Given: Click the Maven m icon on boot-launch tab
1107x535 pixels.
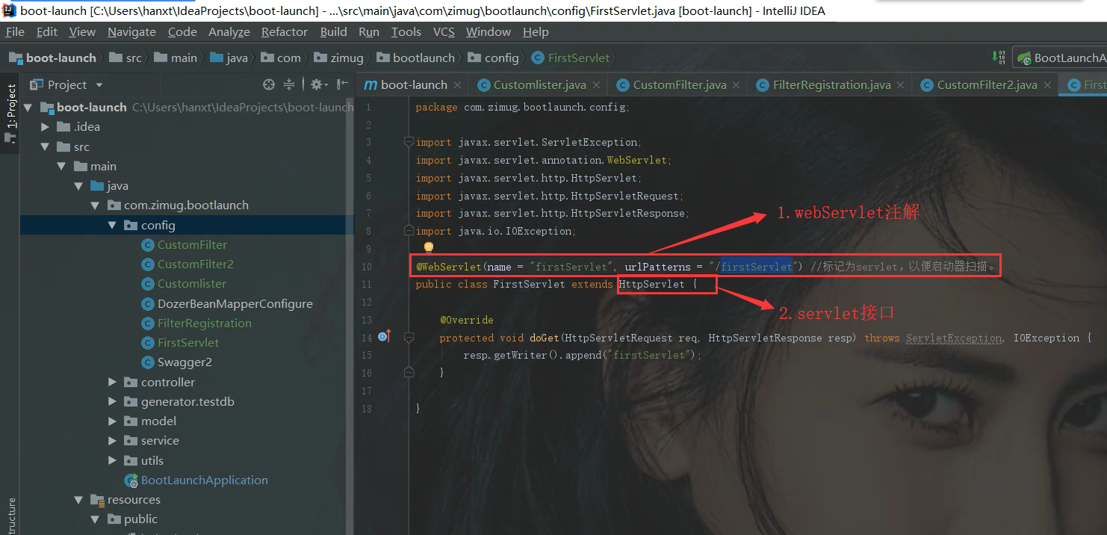Looking at the screenshot, I should coord(370,85).
